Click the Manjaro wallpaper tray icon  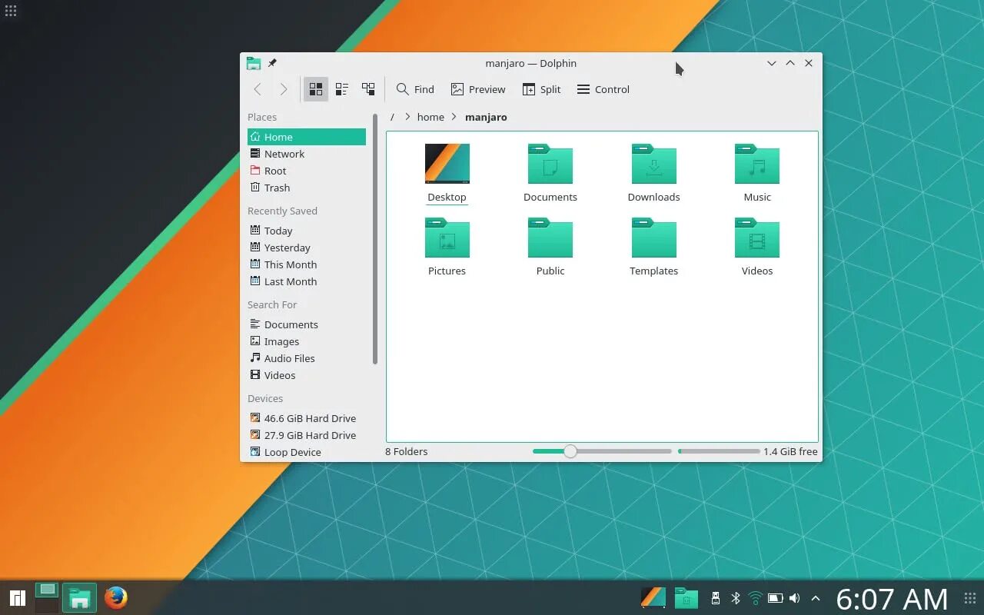[x=653, y=597]
